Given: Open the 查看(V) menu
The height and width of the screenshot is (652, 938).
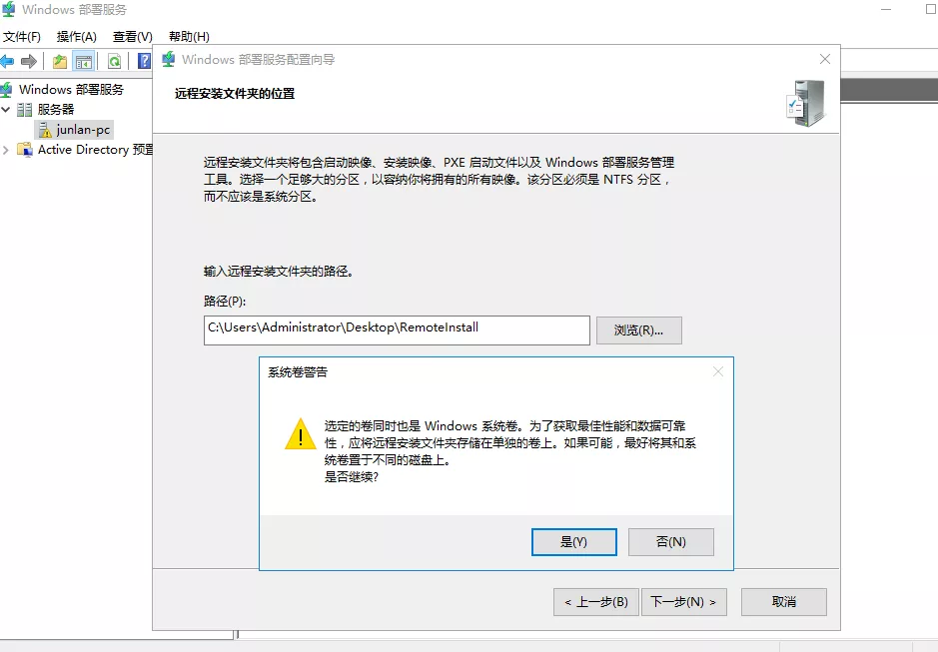Looking at the screenshot, I should 132,37.
